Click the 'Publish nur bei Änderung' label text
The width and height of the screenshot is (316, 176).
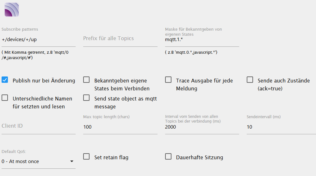tap(44, 81)
